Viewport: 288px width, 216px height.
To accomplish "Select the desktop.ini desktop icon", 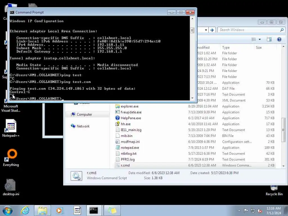I will [x=11, y=187].
